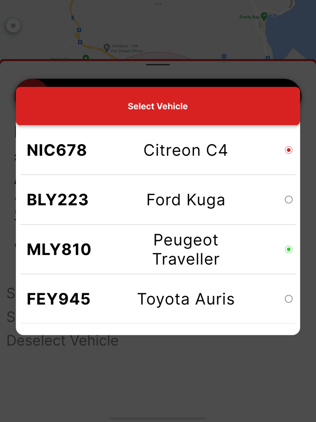The image size is (316, 422).
Task: Tap the Toyota Auris vehicle name
Action: point(186,299)
